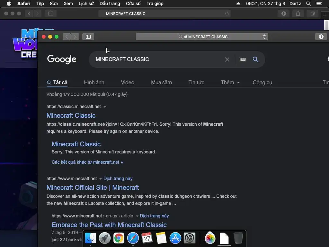This screenshot has width=329, height=247.
Task: Open System Preferences from the Dock
Action: (190, 238)
